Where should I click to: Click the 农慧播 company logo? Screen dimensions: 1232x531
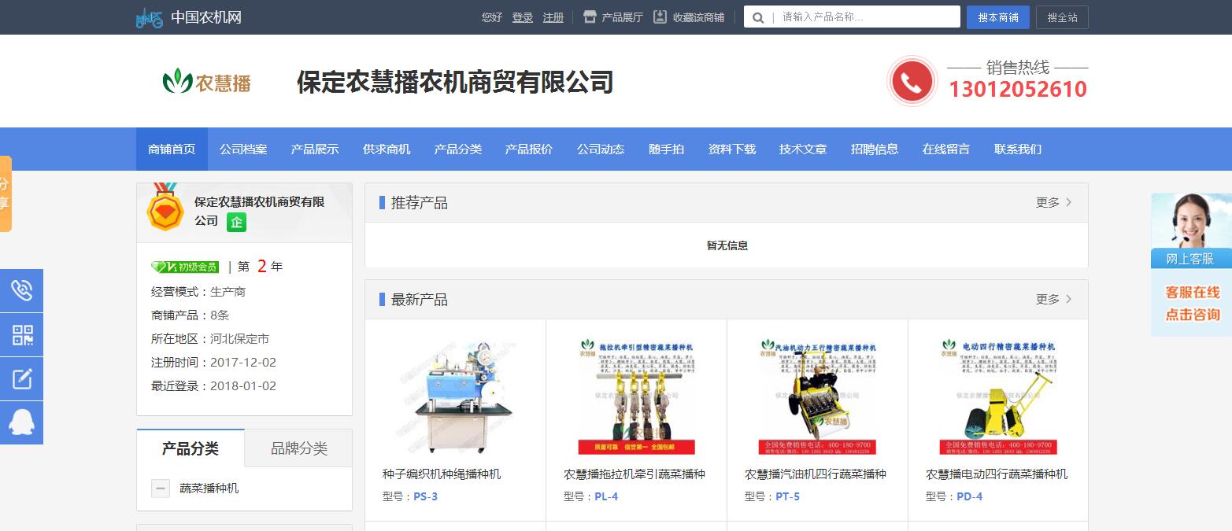click(206, 81)
